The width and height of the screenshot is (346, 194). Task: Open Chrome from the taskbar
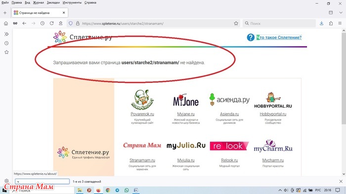108,190
